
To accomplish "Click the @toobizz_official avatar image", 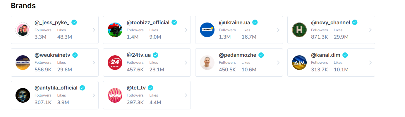I will (x=115, y=30).
